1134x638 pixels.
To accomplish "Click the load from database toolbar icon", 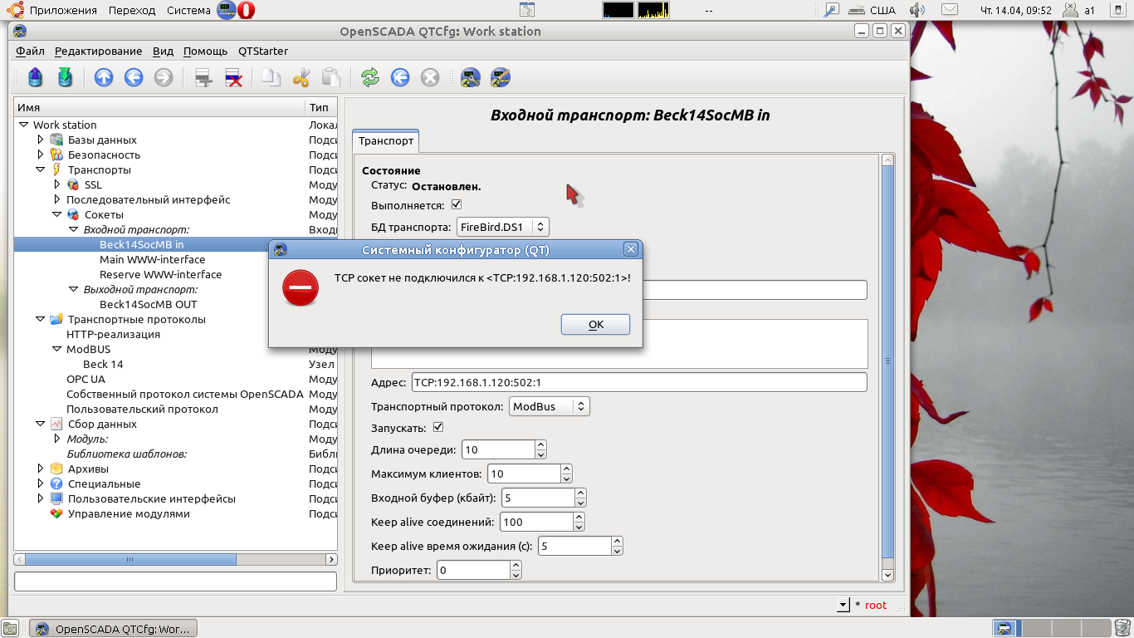I will coord(36,77).
